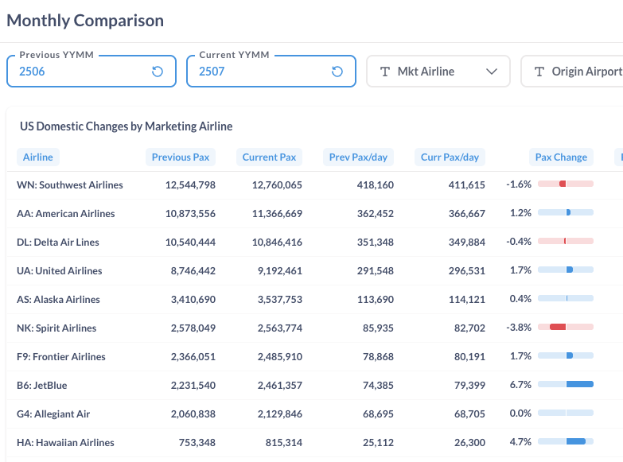The image size is (623, 462).
Task: Click Frontier Airlines 1.7% change bar
Action: [566, 355]
